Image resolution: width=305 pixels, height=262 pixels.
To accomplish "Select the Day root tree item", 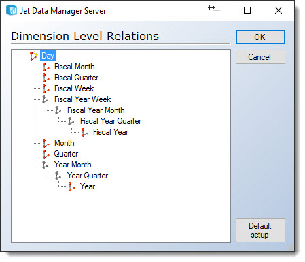I will [48, 56].
